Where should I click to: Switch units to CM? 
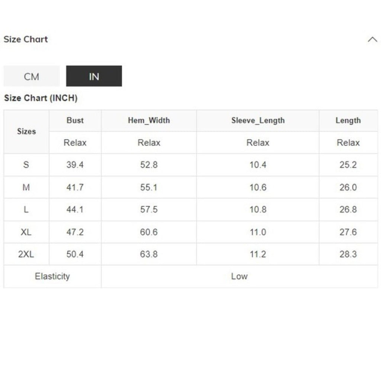[31, 76]
